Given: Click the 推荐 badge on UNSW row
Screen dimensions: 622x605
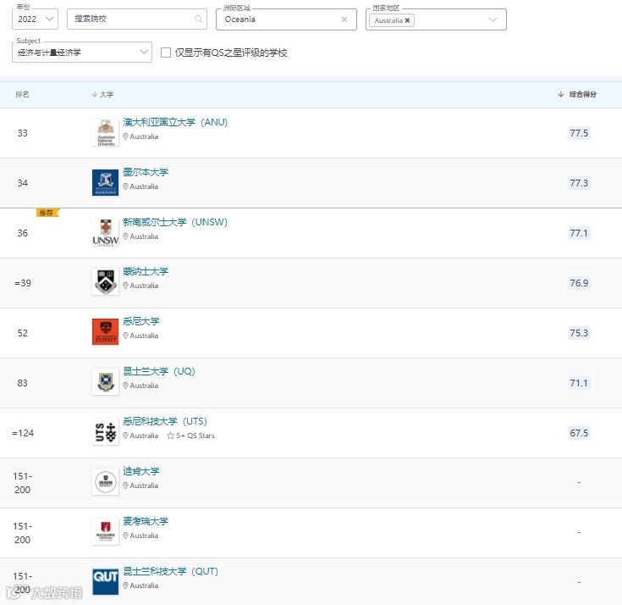Looking at the screenshot, I should pos(47,213).
